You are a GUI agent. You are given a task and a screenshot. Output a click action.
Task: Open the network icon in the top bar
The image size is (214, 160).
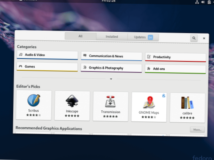pos(197,2)
